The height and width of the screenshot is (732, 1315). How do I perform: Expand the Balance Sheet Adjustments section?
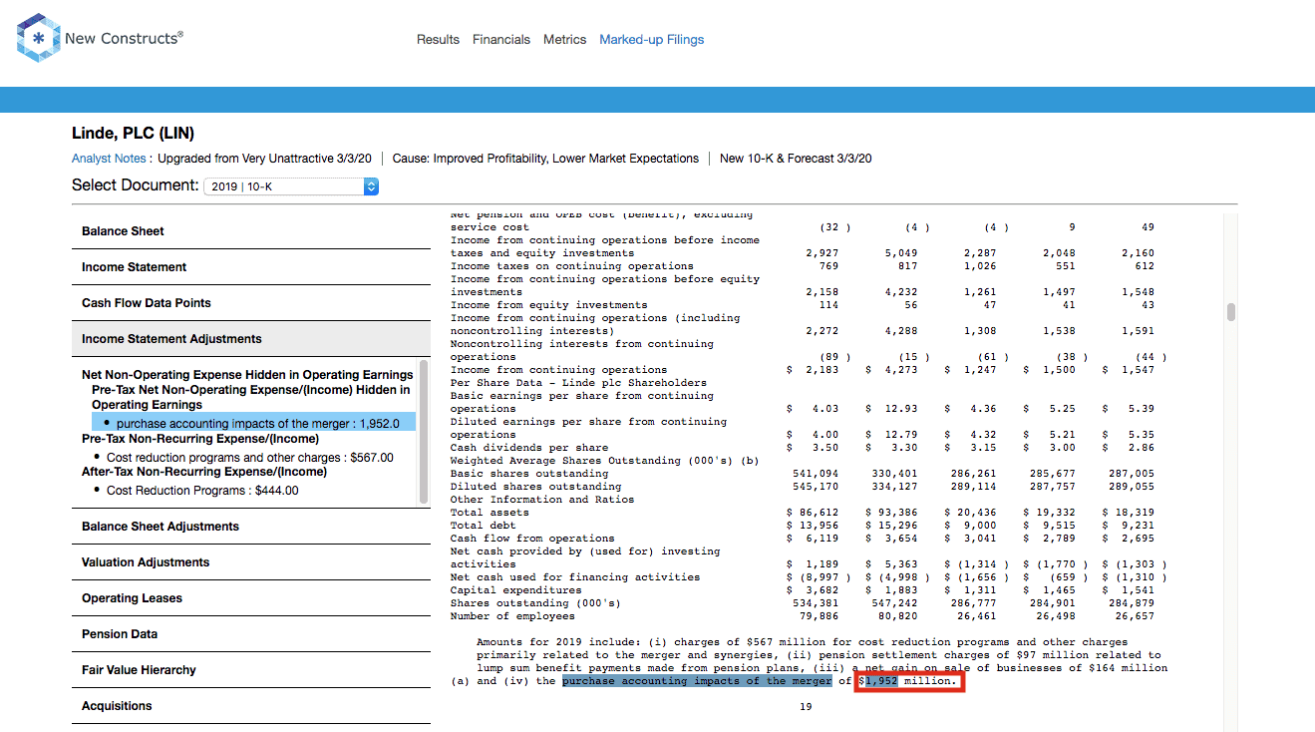coord(251,527)
